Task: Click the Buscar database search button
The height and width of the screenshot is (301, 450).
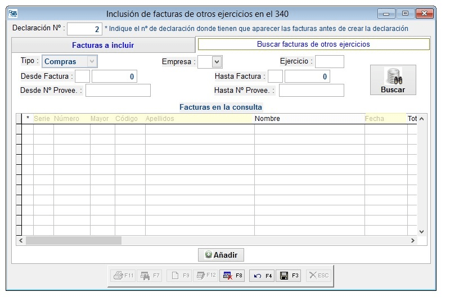Action: coord(393,80)
